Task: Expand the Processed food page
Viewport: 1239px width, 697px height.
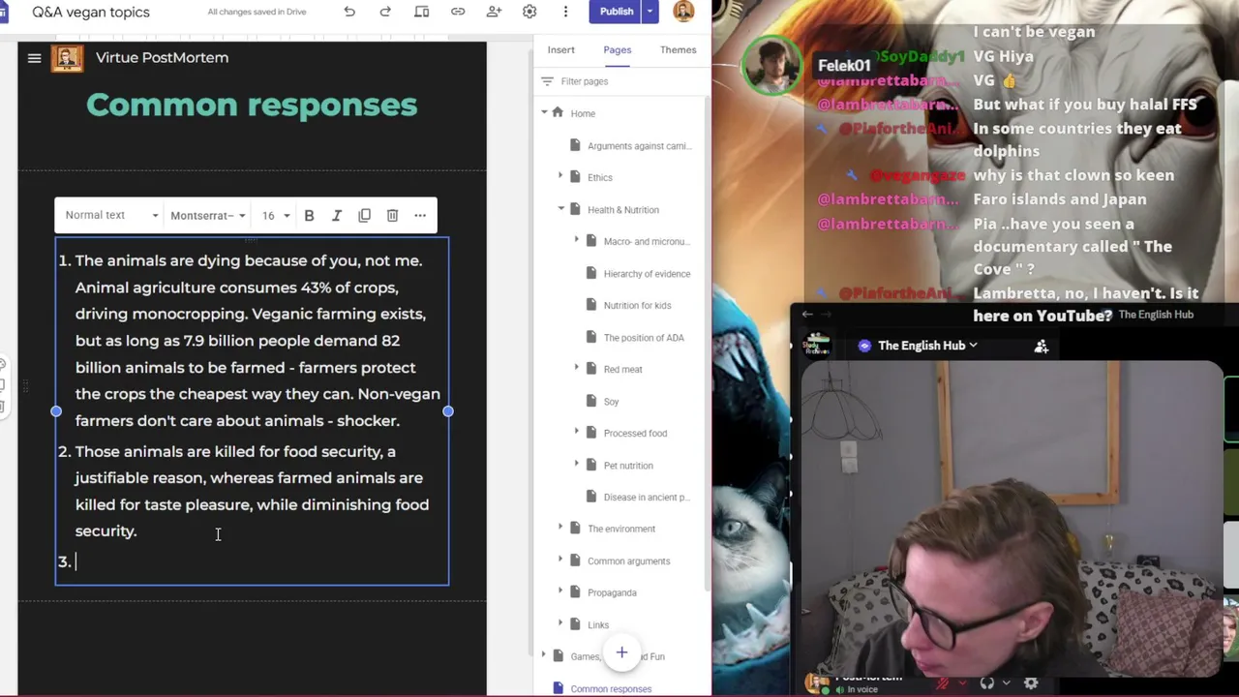Action: 577,433
